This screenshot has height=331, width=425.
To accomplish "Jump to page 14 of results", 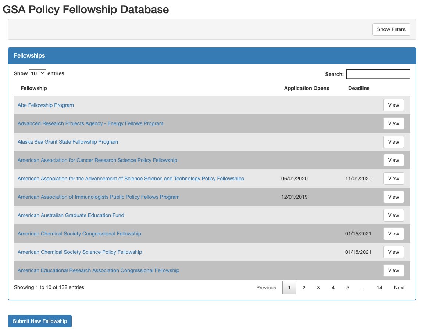I will (379, 288).
